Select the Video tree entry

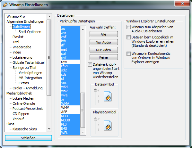click(17, 52)
